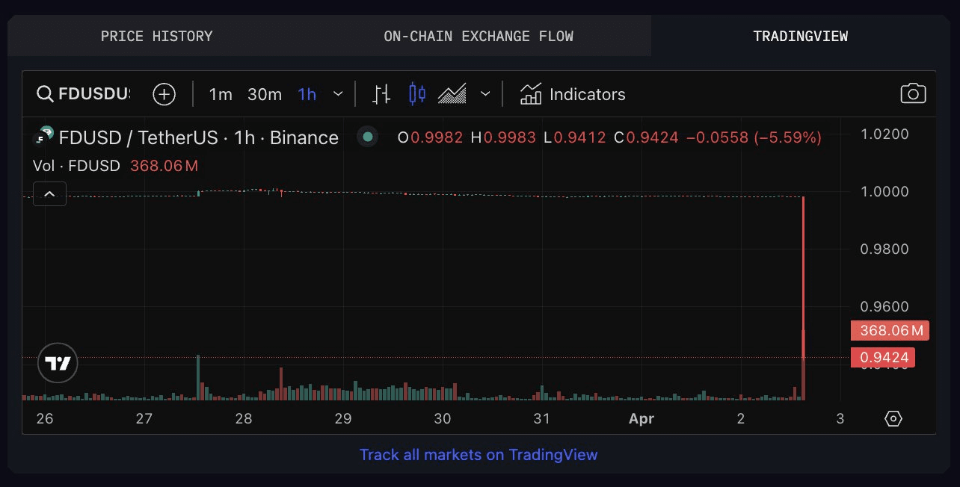Image resolution: width=960 pixels, height=487 pixels.
Task: Open the timeframe dropdown chevron next to 1h
Action: [x=338, y=94]
